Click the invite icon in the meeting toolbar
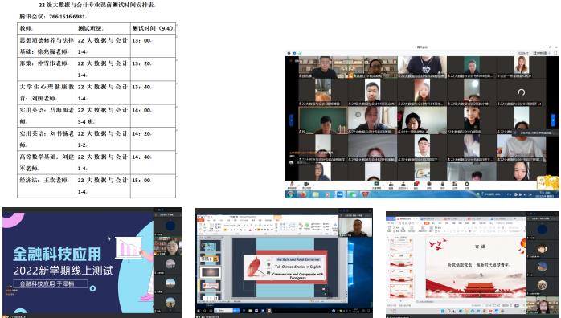561x318 pixels. point(391,185)
